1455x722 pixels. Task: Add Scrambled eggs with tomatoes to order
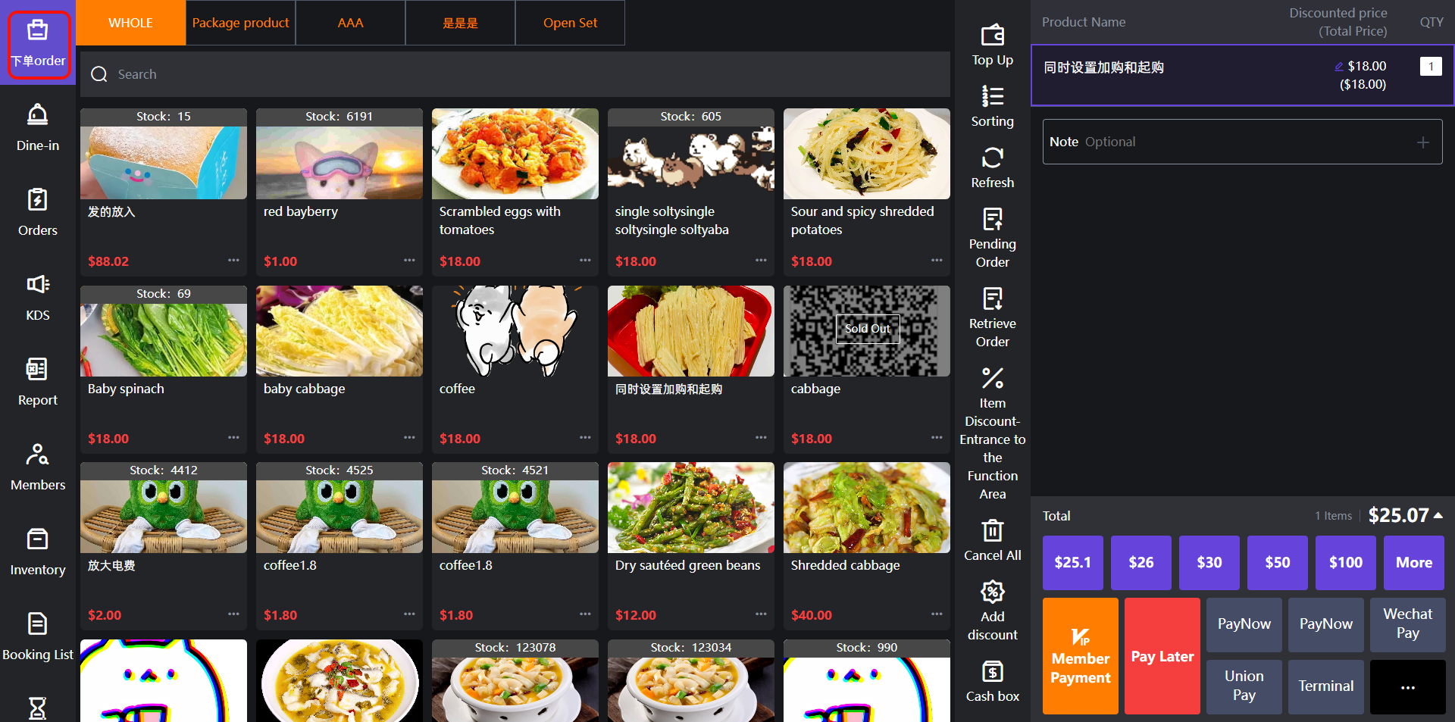[x=515, y=155]
